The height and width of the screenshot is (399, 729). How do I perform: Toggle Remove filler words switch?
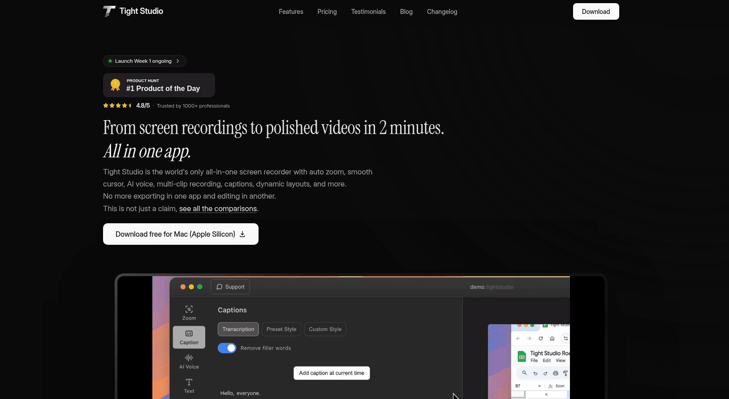pos(227,348)
